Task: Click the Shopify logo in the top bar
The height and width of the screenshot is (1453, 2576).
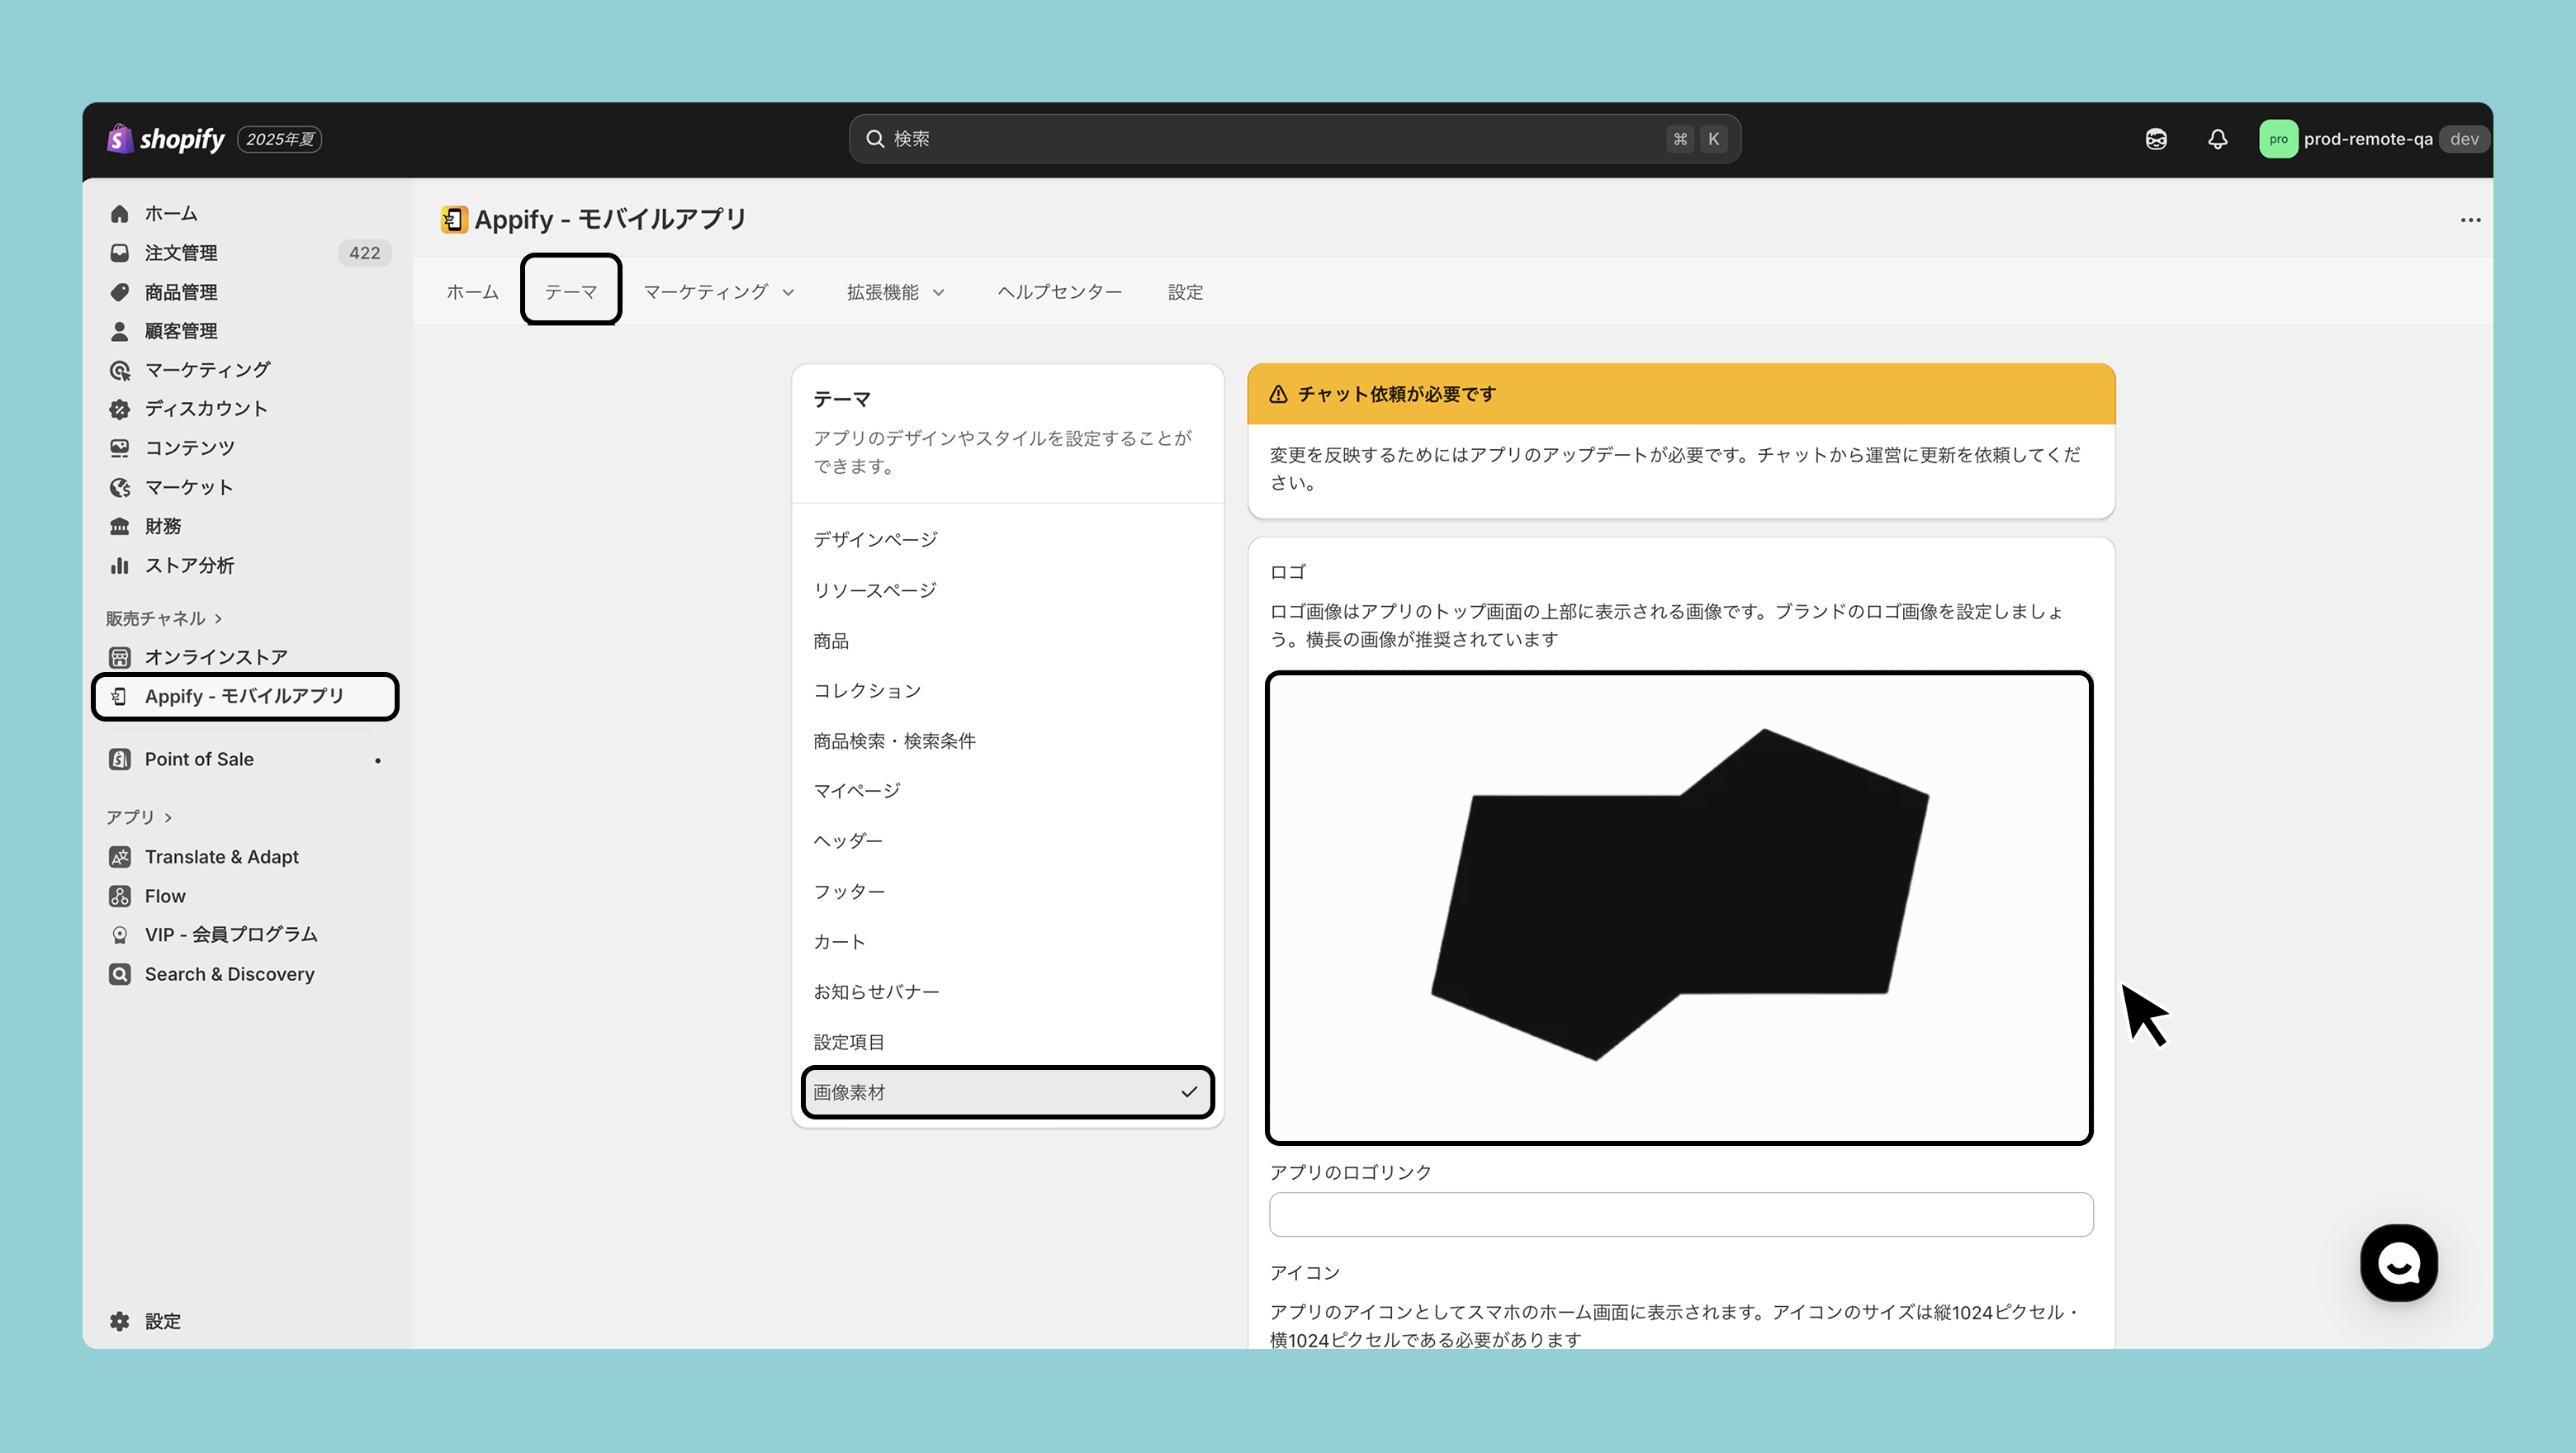Action: 167,139
